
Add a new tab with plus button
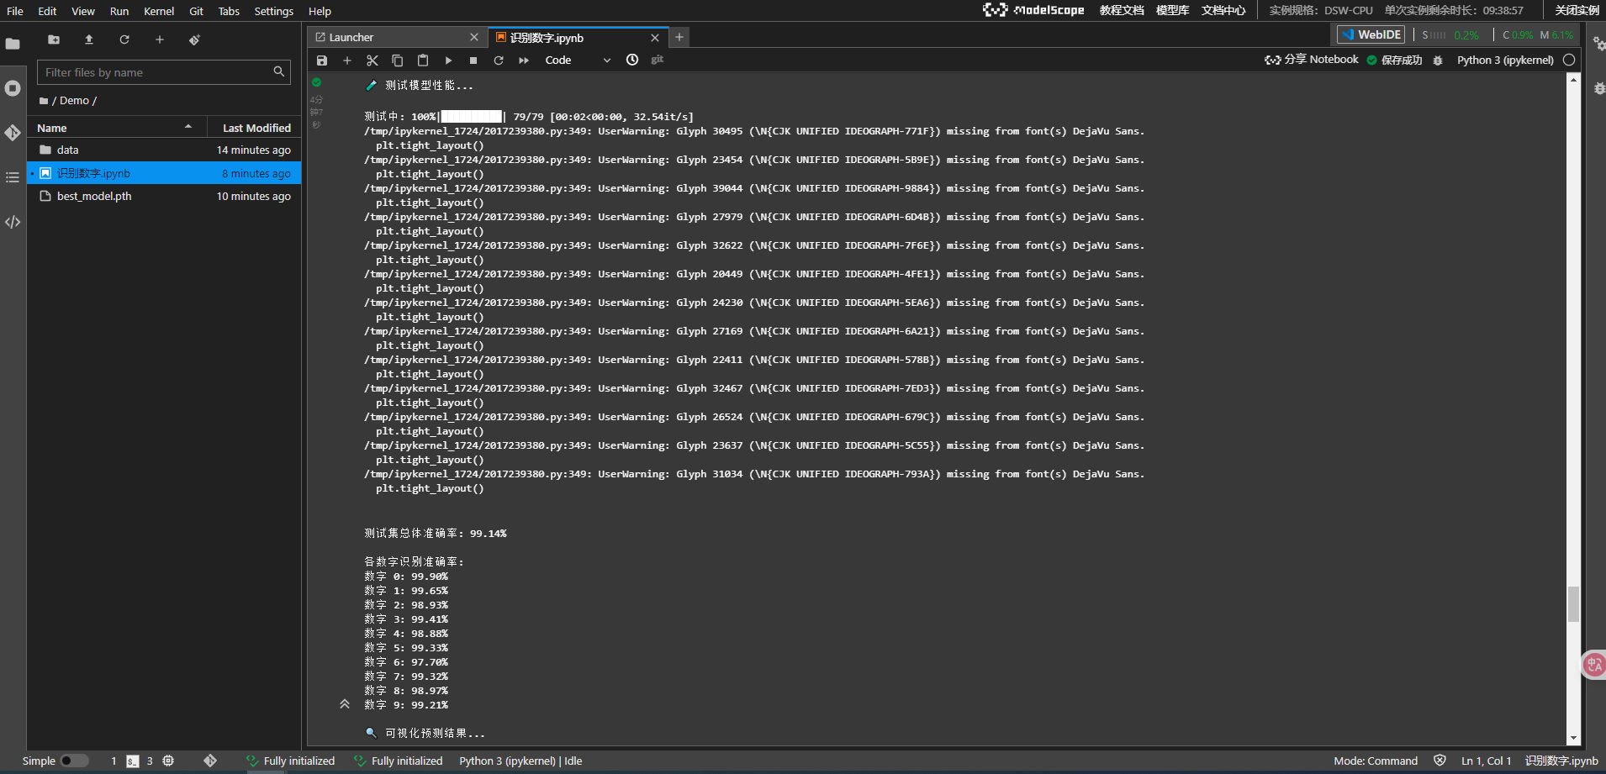click(x=679, y=37)
